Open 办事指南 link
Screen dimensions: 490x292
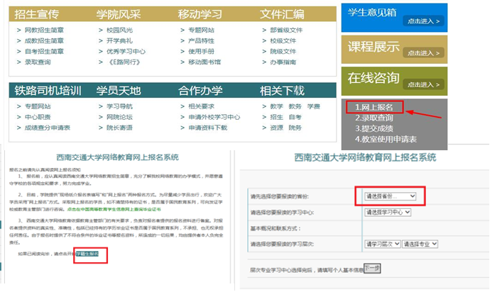point(283,62)
